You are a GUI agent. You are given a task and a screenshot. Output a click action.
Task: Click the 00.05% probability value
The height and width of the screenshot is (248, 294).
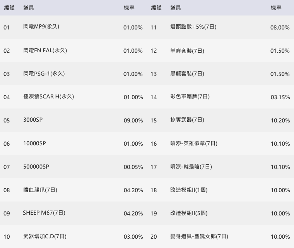pos(133,167)
